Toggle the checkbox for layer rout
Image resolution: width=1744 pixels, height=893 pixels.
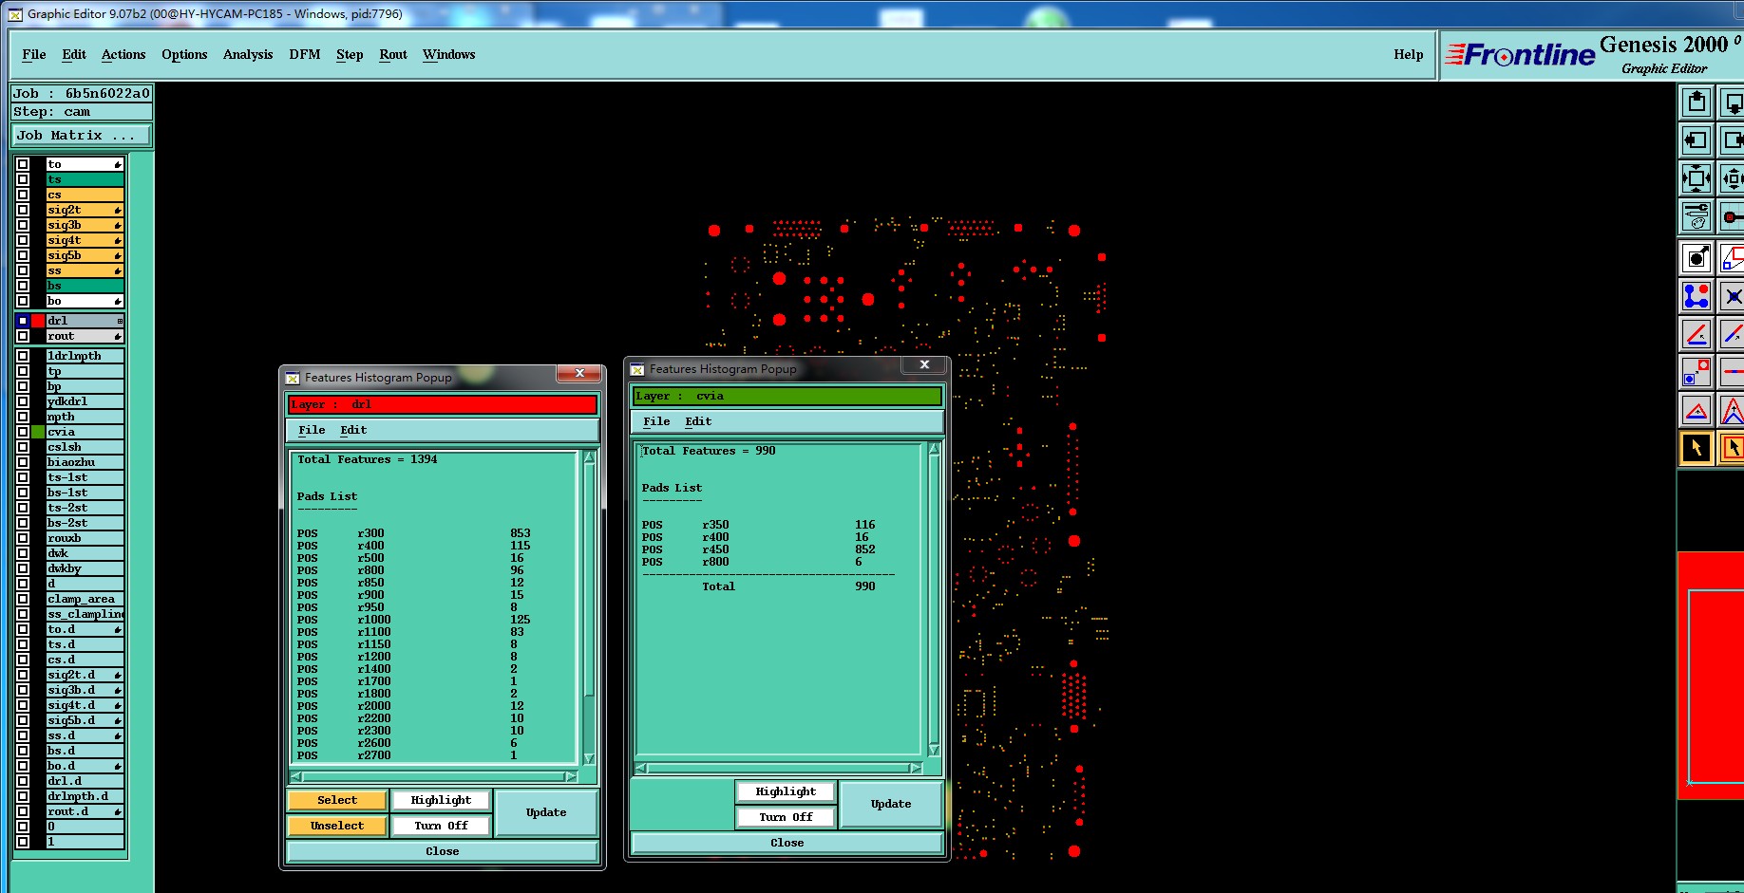click(23, 336)
